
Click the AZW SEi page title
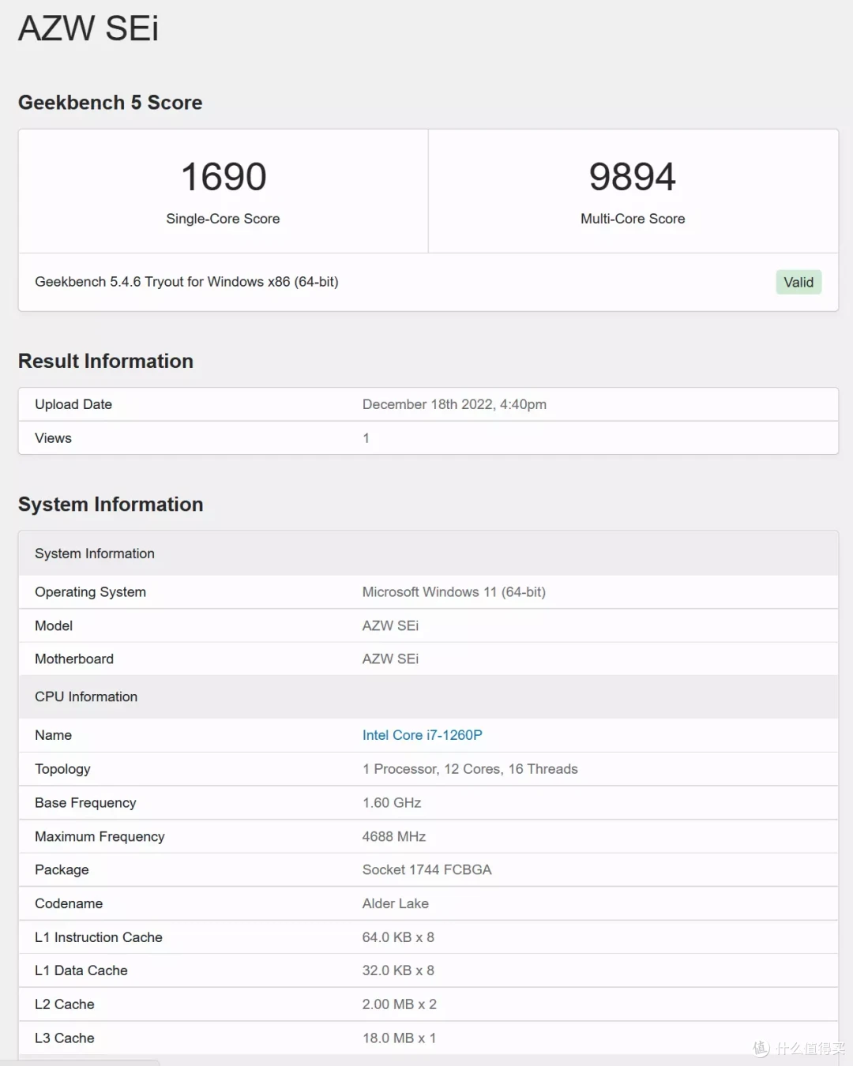coord(88,29)
